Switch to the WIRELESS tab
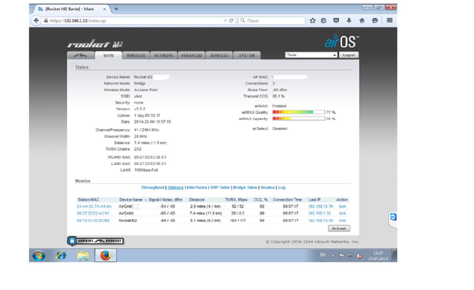 (136, 55)
